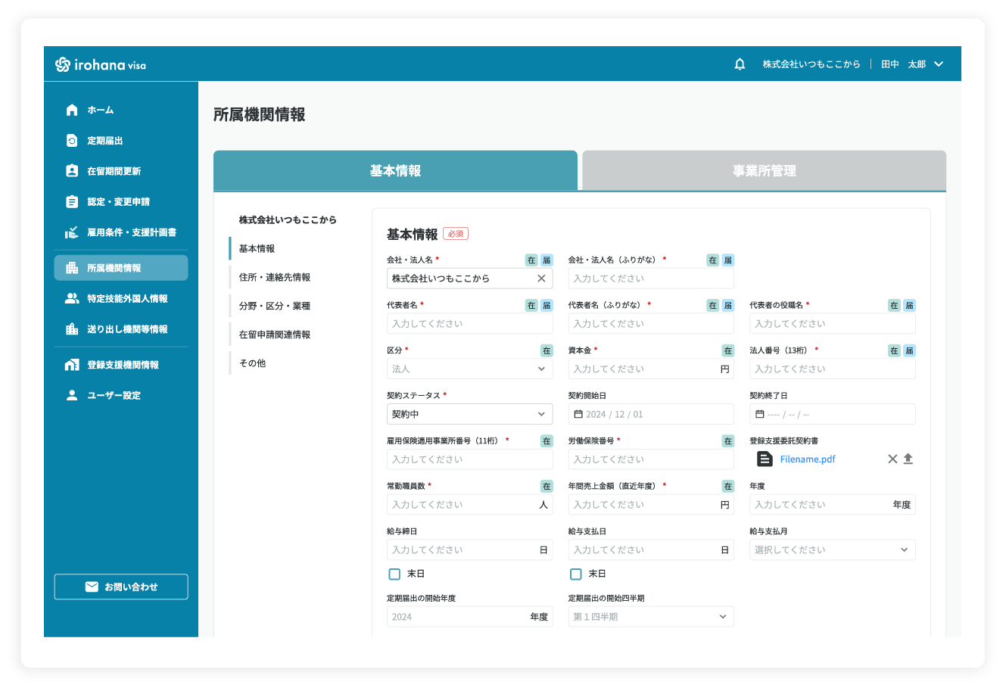The width and height of the screenshot is (1006, 694).
Task: Click upload icon next to Filename.pdf
Action: tap(908, 459)
